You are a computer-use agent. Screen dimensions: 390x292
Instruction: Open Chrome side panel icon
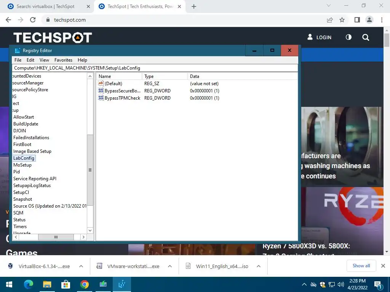click(x=357, y=20)
